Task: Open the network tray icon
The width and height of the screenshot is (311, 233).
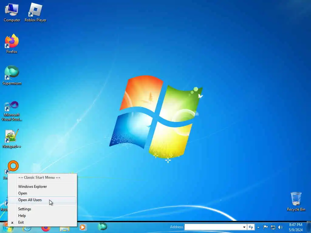Action: click(x=273, y=227)
